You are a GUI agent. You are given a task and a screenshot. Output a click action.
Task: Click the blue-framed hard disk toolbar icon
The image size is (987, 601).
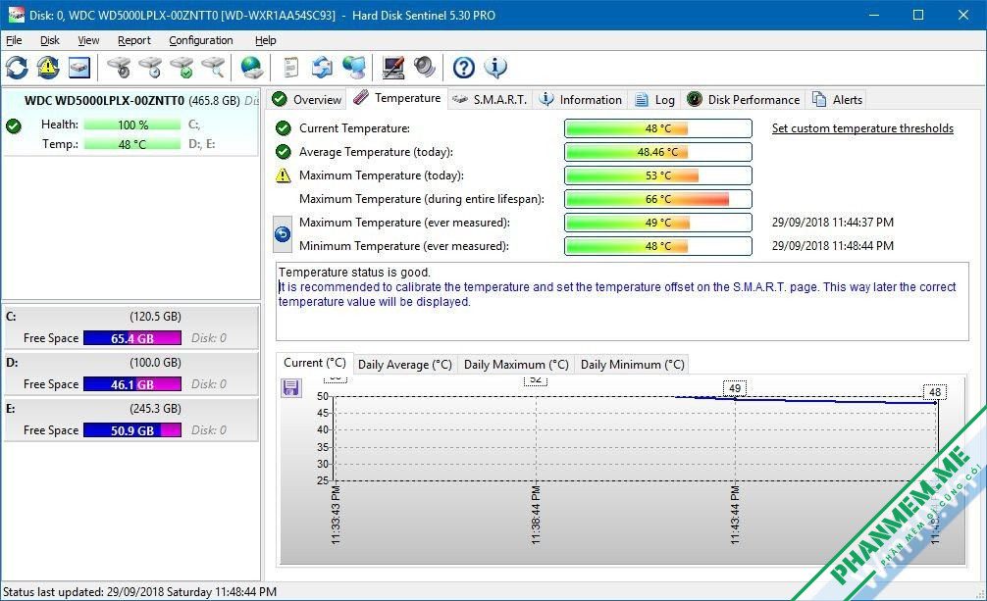point(79,68)
